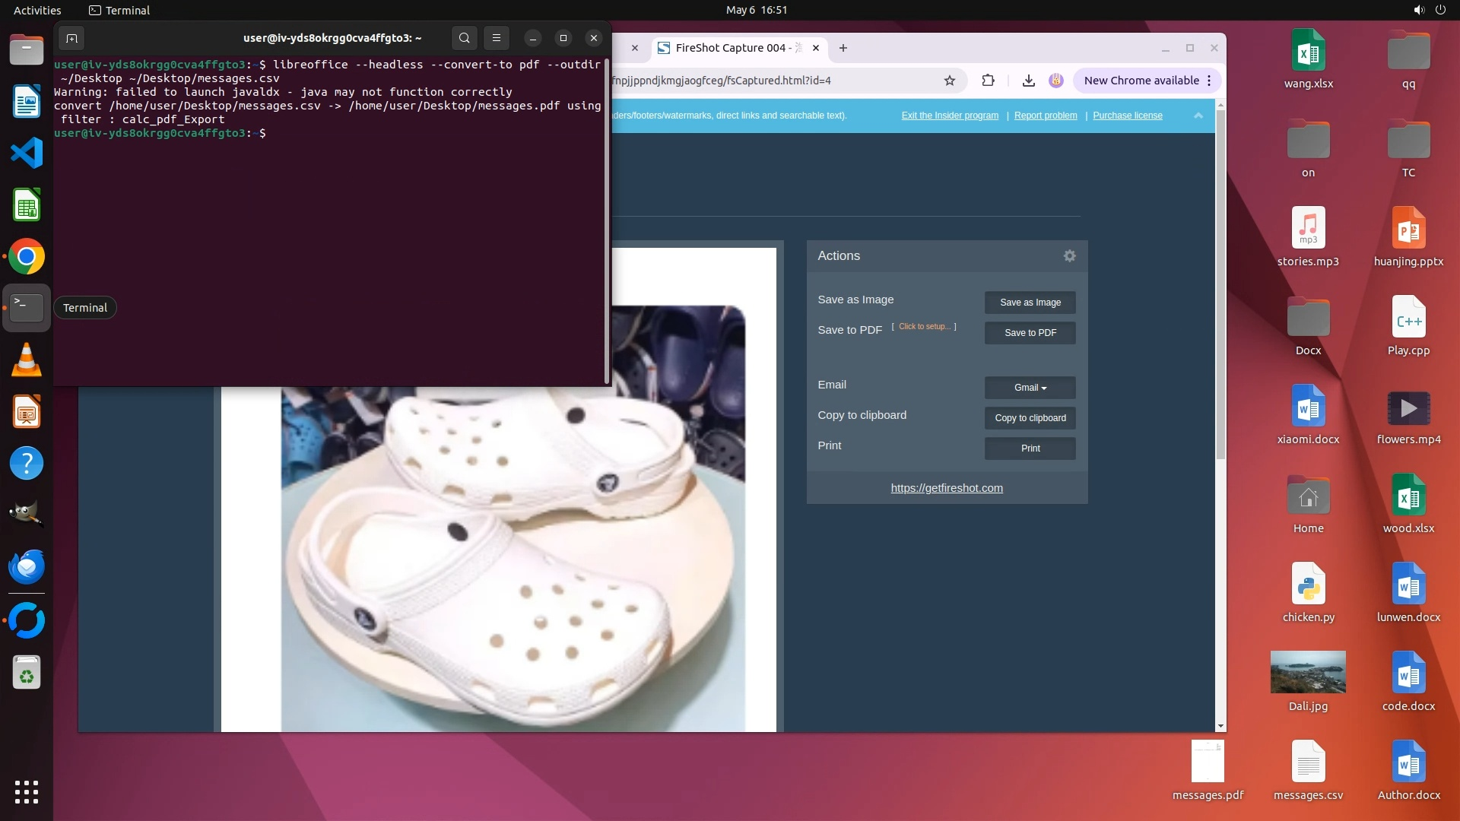Open the getfireshot.com link
This screenshot has height=821, width=1460.
(947, 488)
